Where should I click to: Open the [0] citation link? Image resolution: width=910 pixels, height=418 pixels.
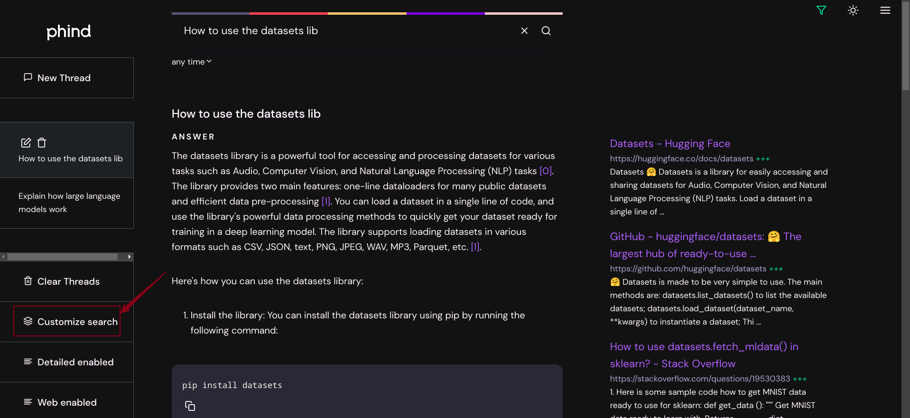click(x=546, y=171)
